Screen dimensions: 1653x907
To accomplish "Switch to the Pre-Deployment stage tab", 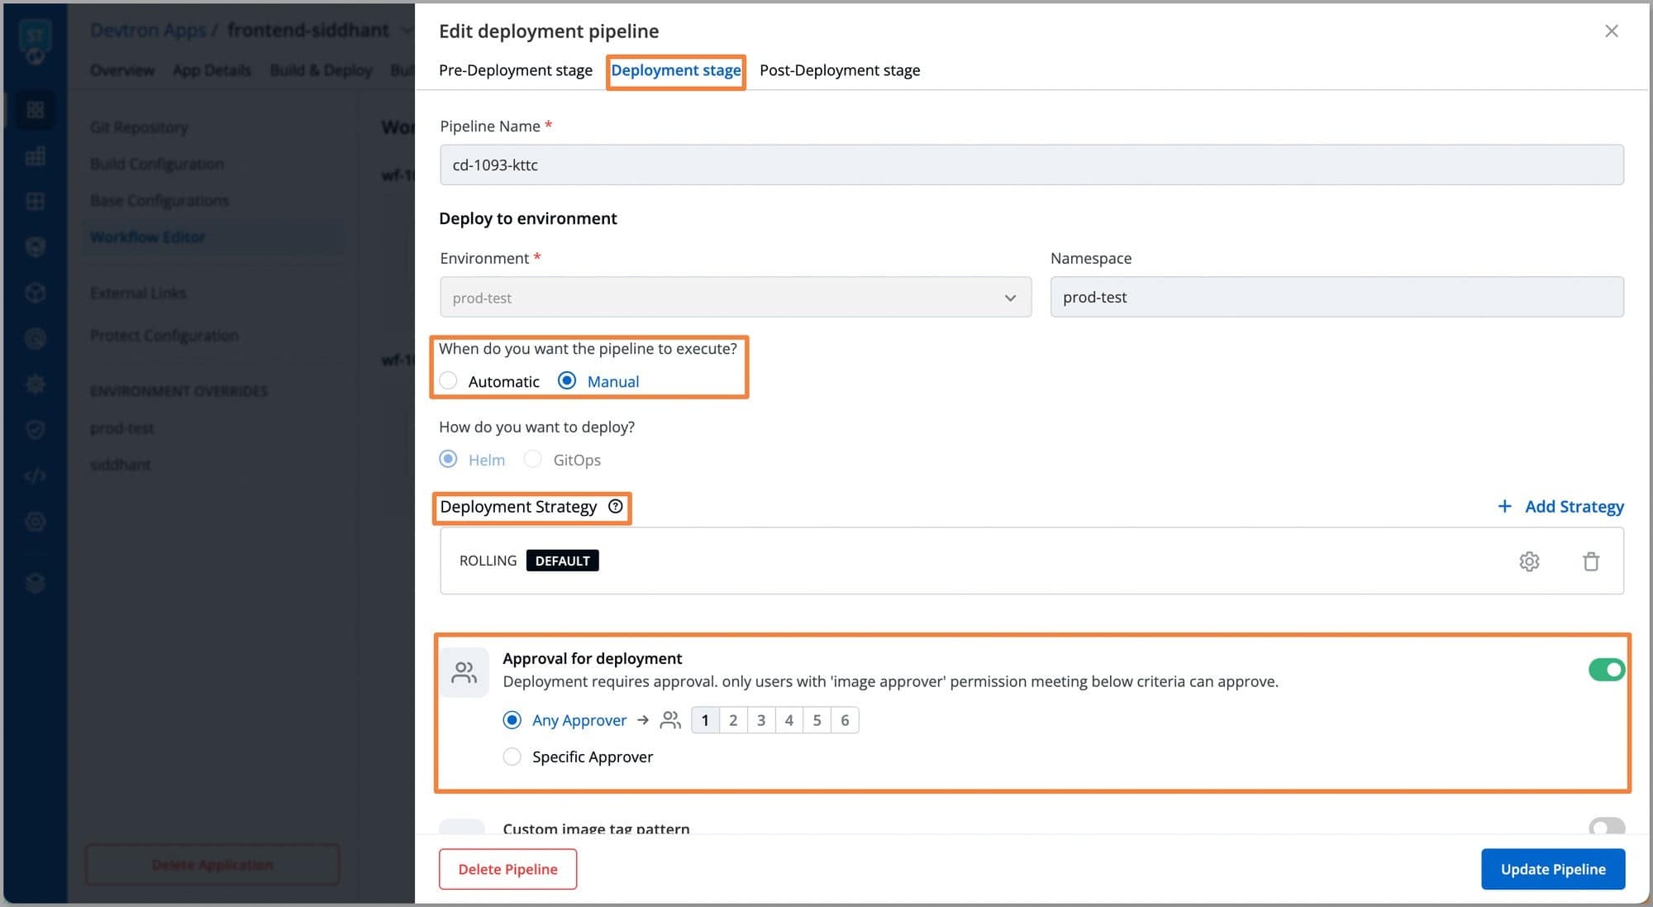I will click(516, 69).
